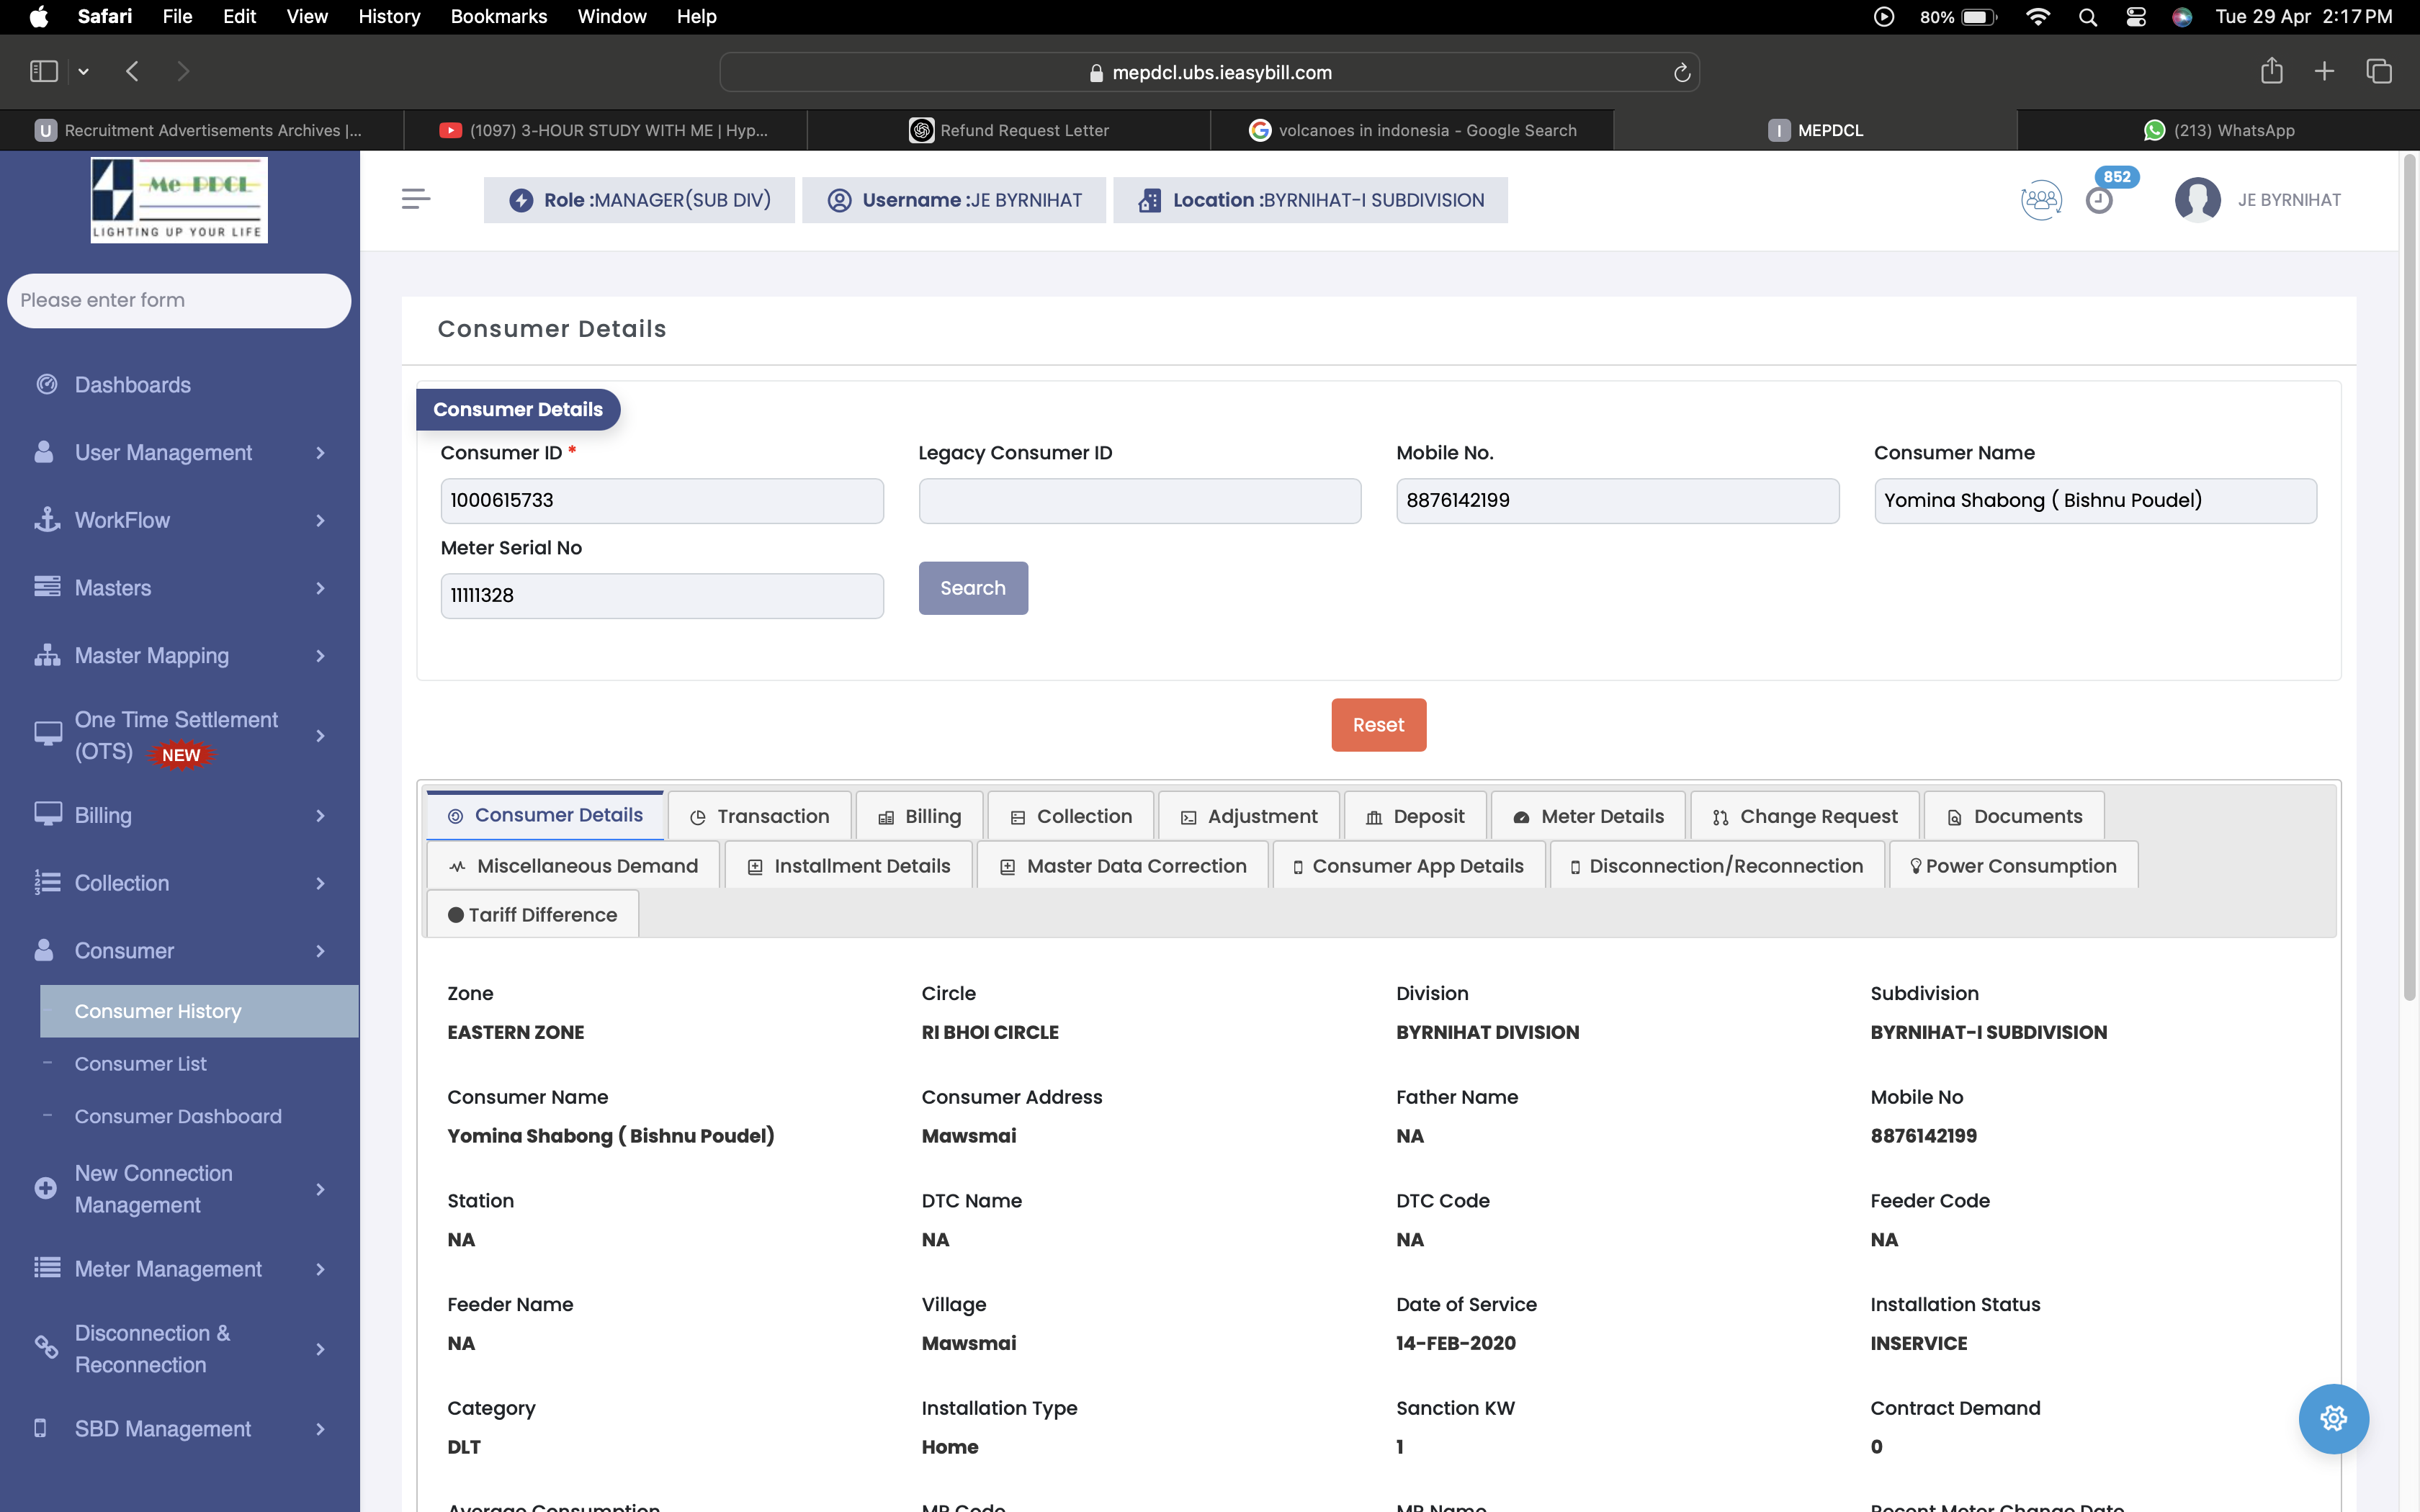
Task: Open Consumer Dashboard sidebar link
Action: click(178, 1116)
